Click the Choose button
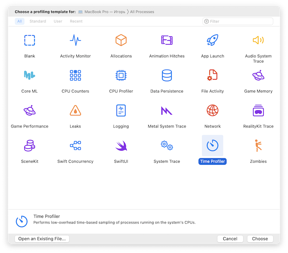Screen dimensions: 288x253 click(x=260, y=239)
